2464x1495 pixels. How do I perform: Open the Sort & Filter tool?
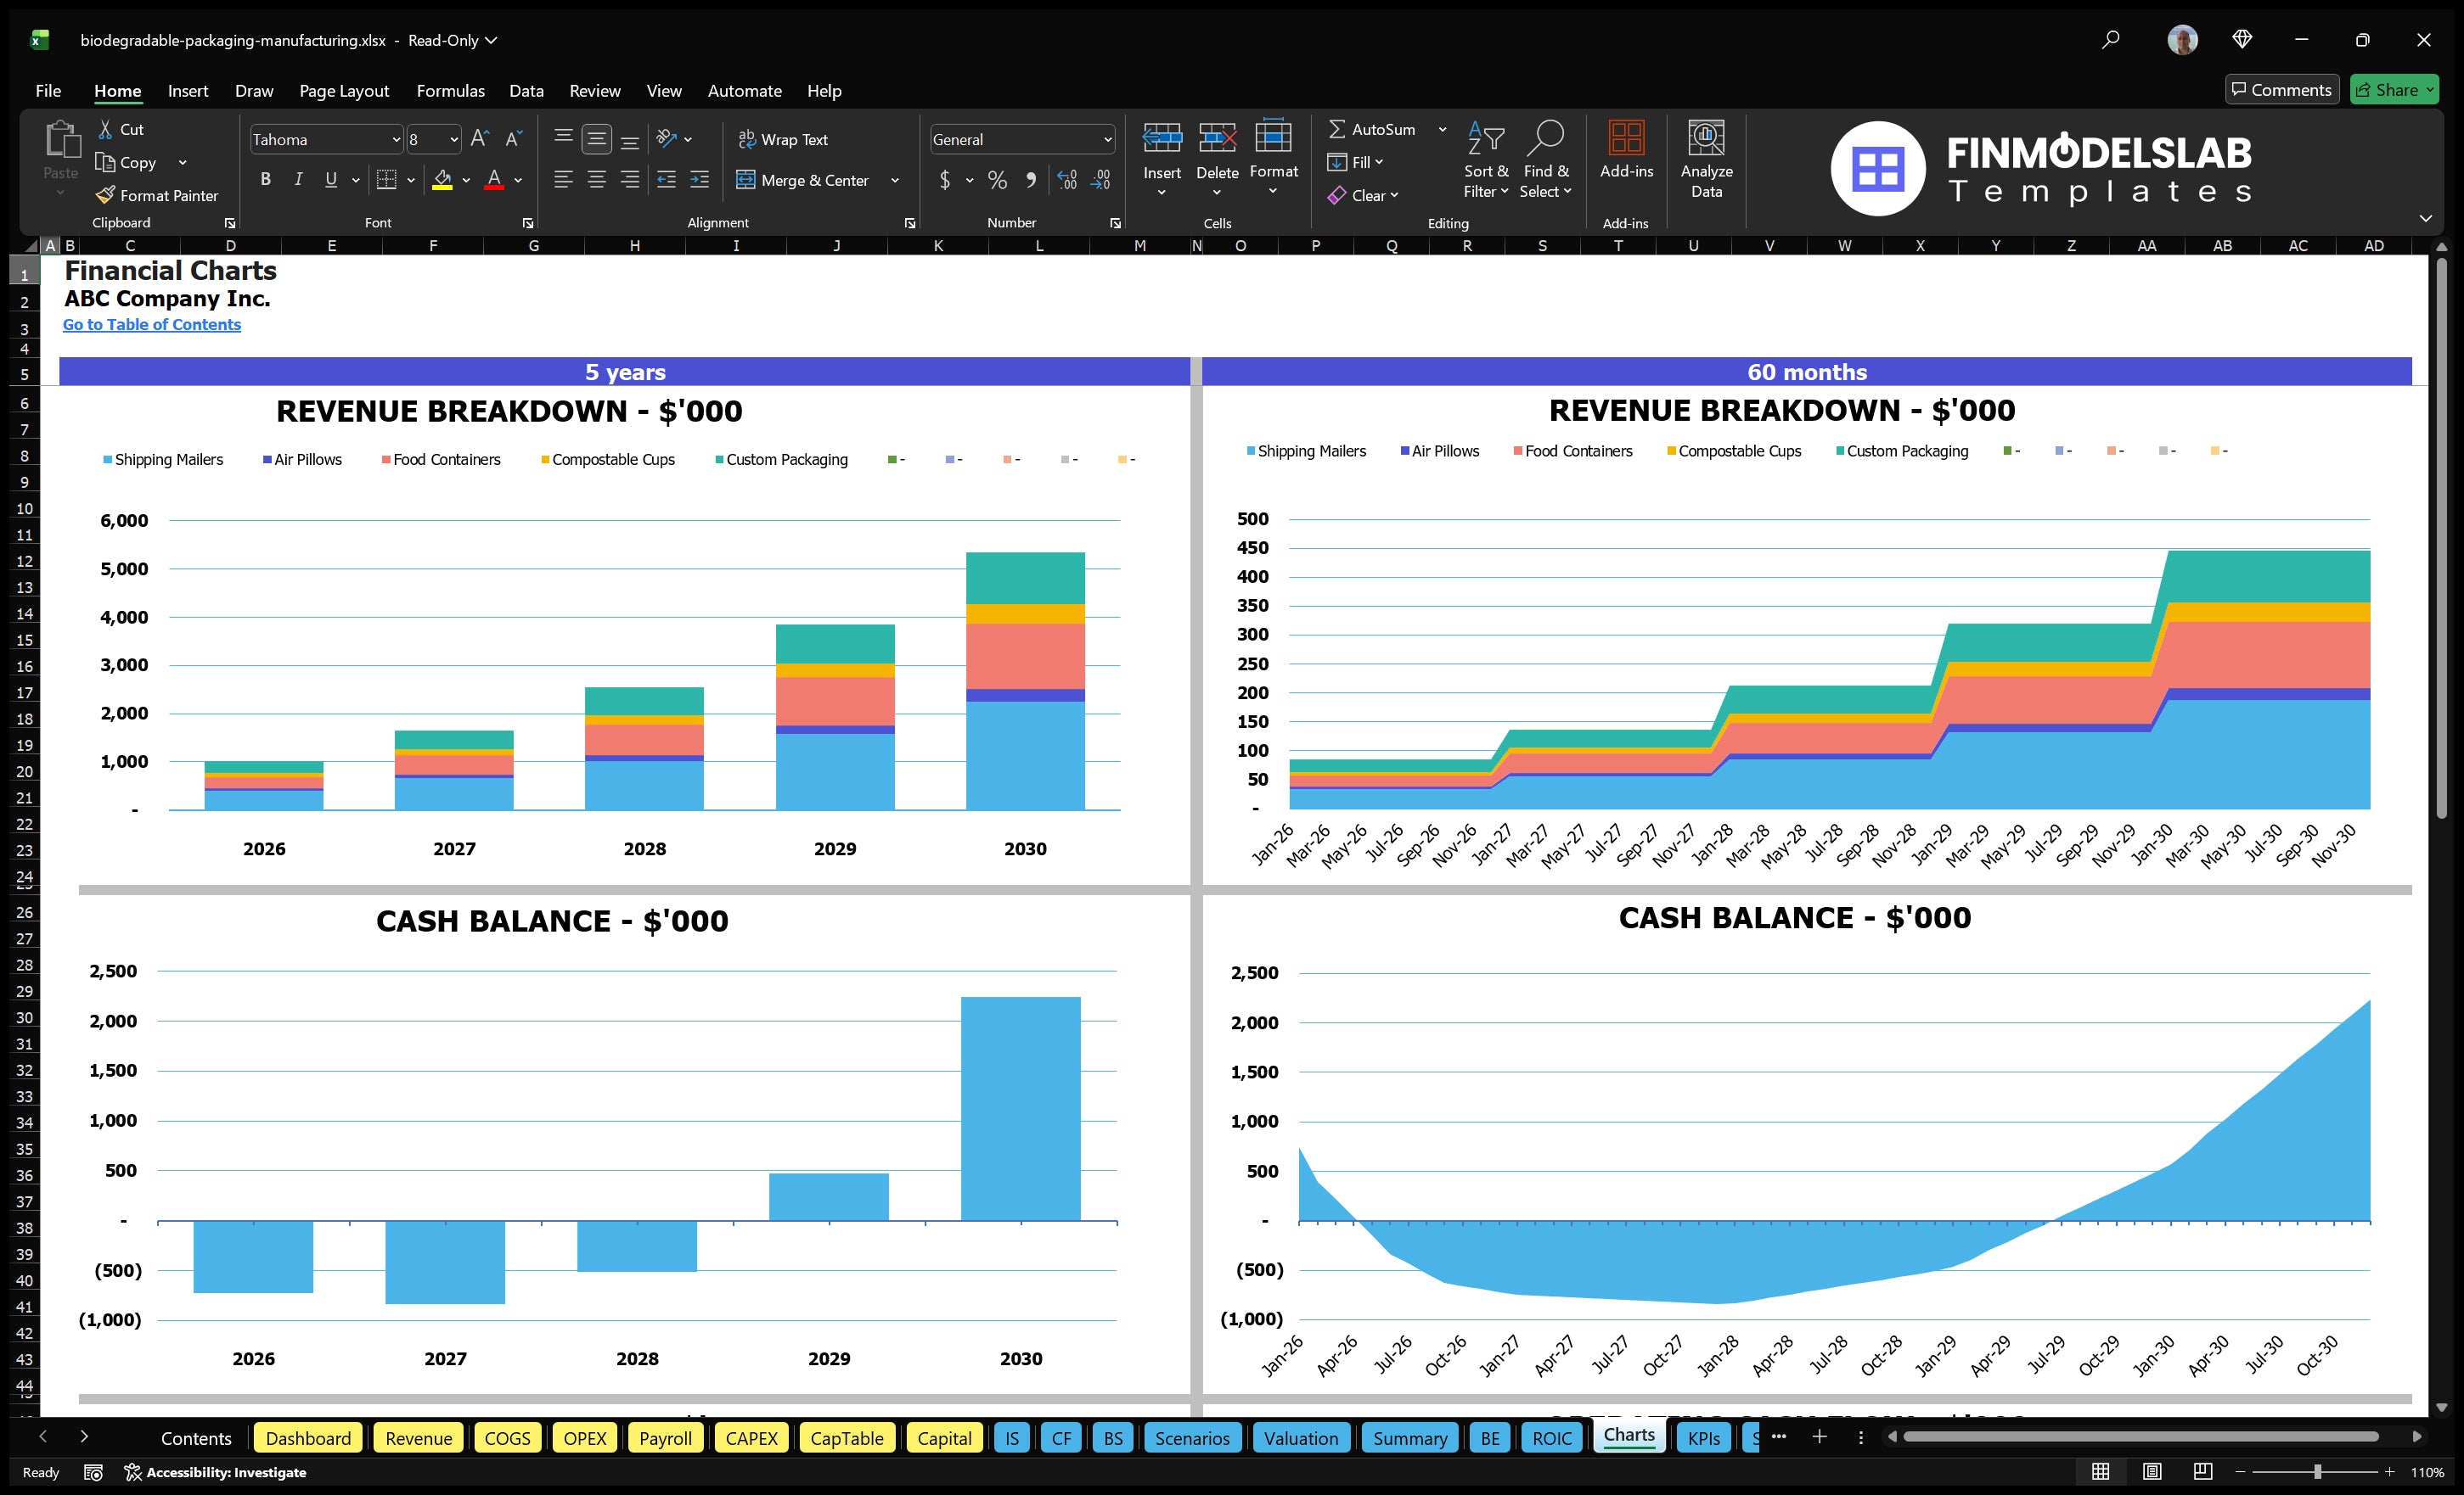(1486, 158)
